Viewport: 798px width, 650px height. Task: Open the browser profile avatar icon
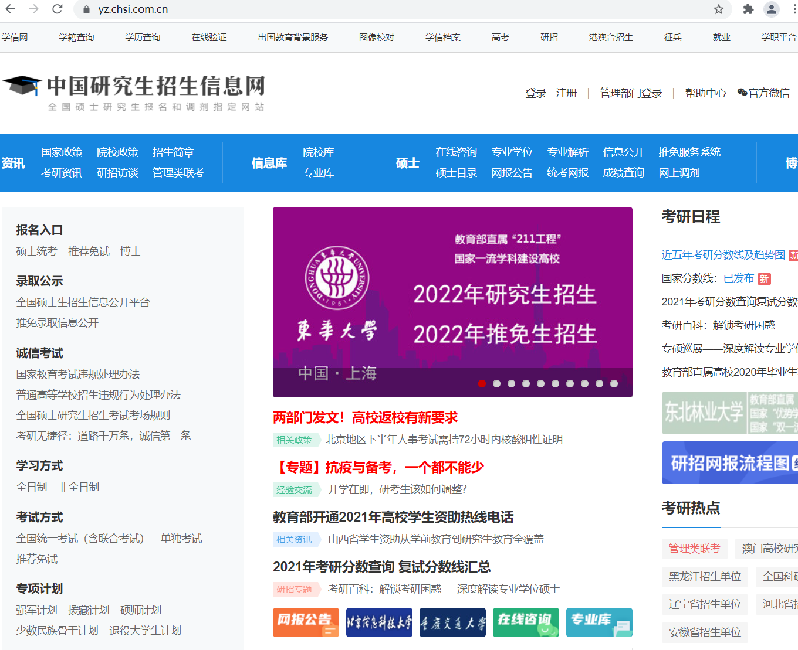[x=772, y=9]
